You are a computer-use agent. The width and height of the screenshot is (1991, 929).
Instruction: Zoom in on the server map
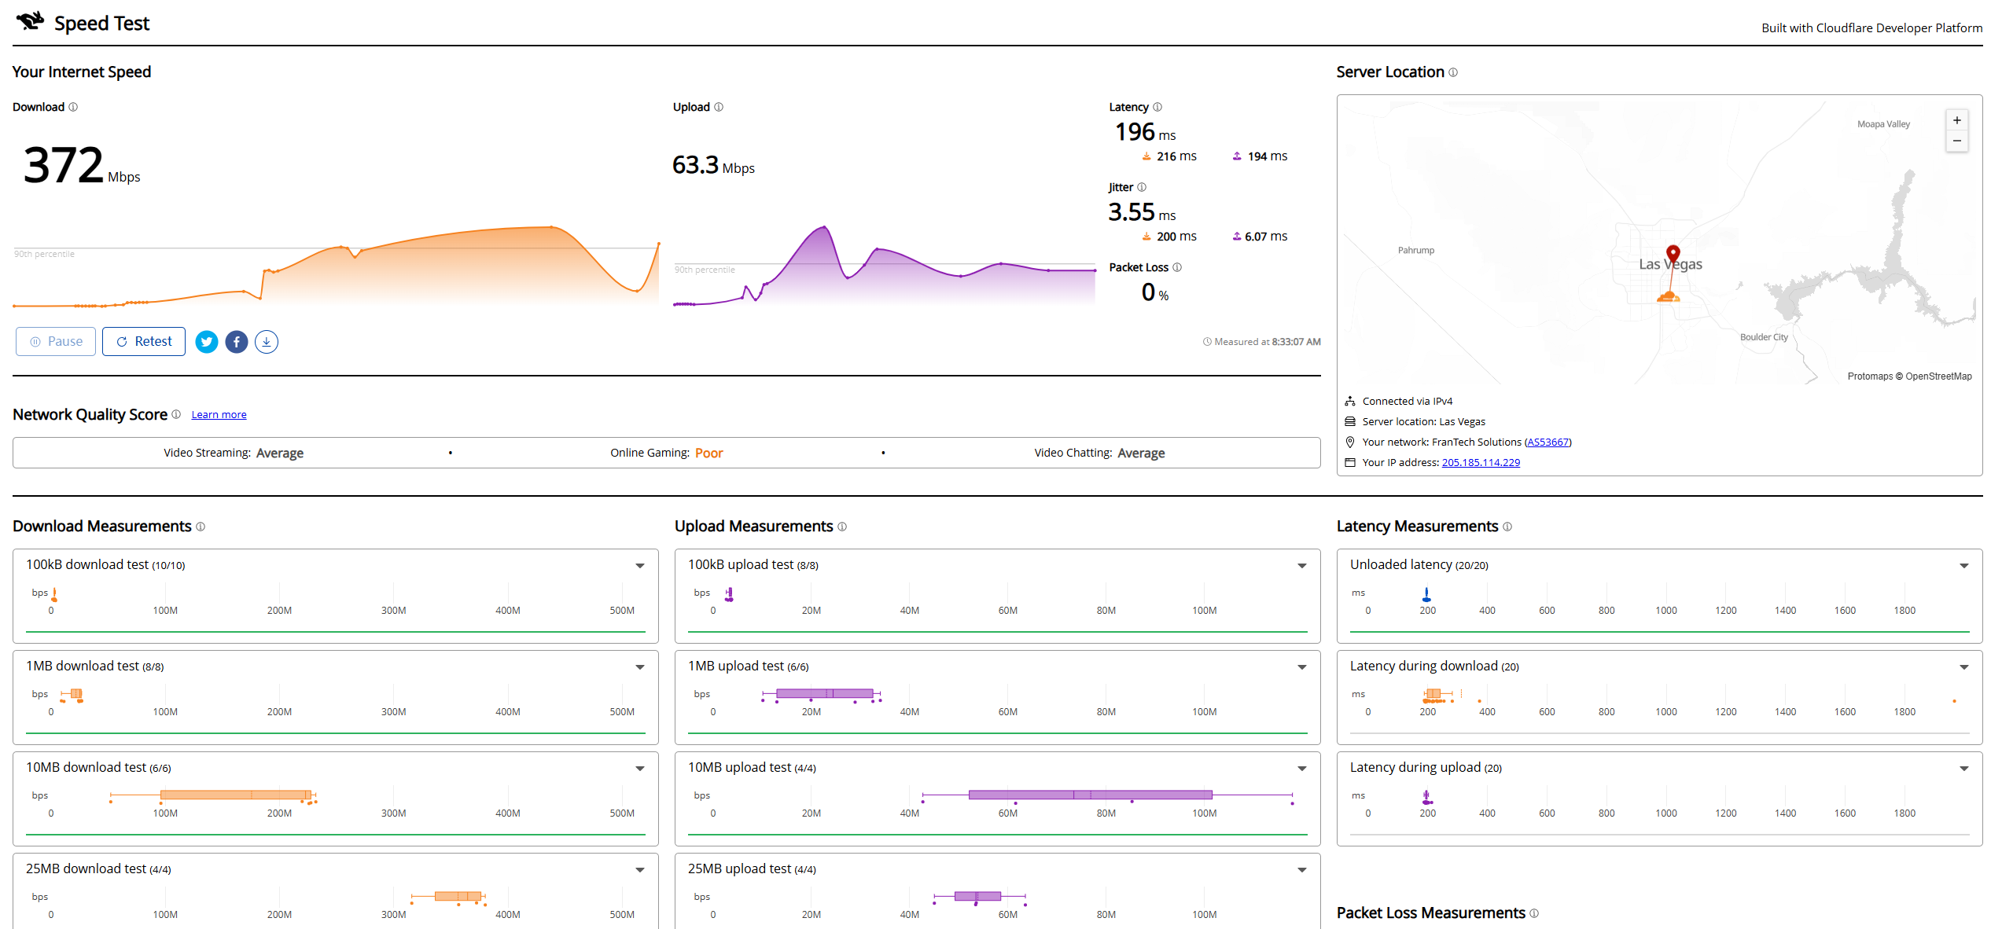point(1957,120)
